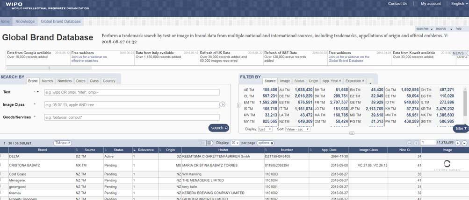
Task: Select checkbox for Menagerie row
Action: tap(0, 180)
